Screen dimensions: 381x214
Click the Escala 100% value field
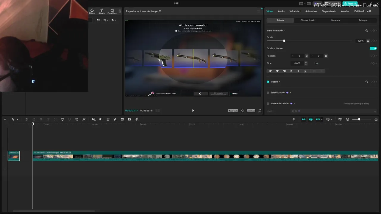[x=360, y=41]
